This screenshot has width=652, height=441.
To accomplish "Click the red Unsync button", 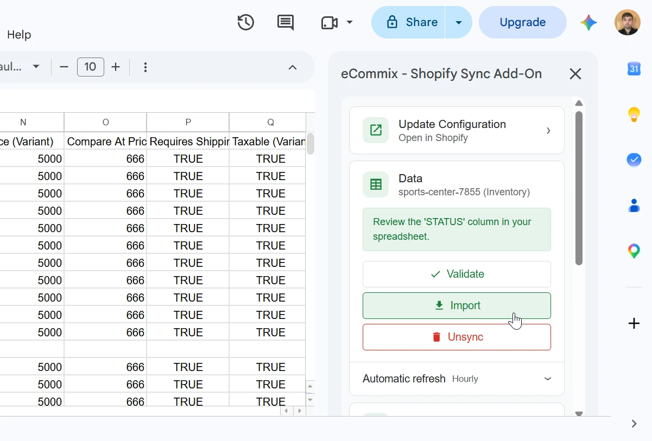I will 457,337.
